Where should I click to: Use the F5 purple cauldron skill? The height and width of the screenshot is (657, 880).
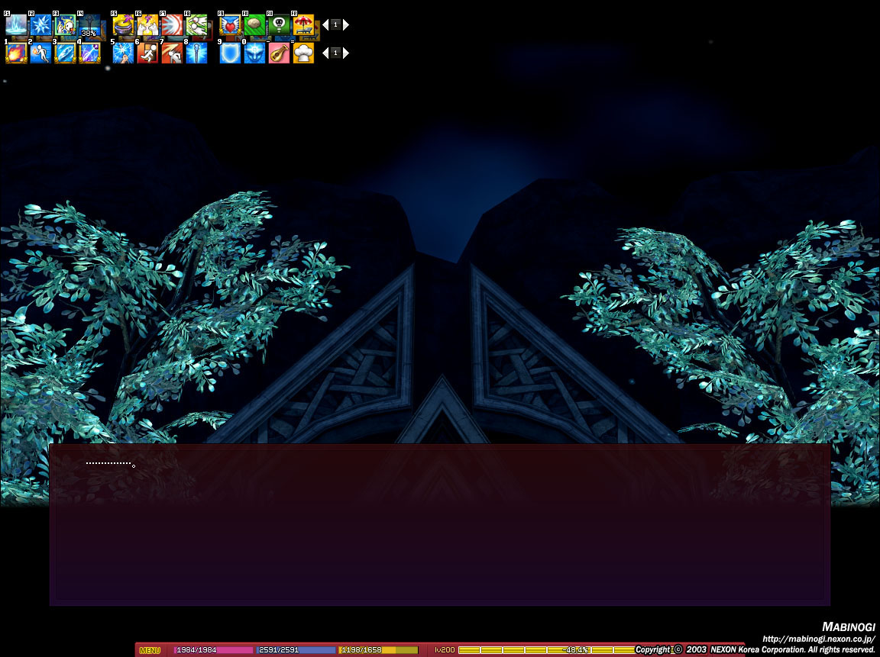(x=123, y=25)
